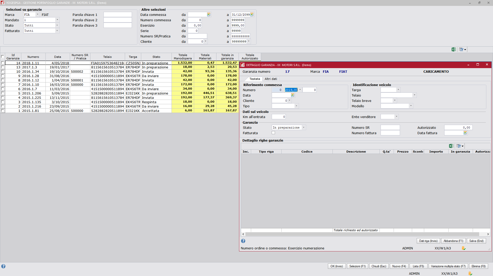Open the Targa dropdown in detail
Image resolution: width=493 pixels, height=276 pixels.
pos(398,90)
